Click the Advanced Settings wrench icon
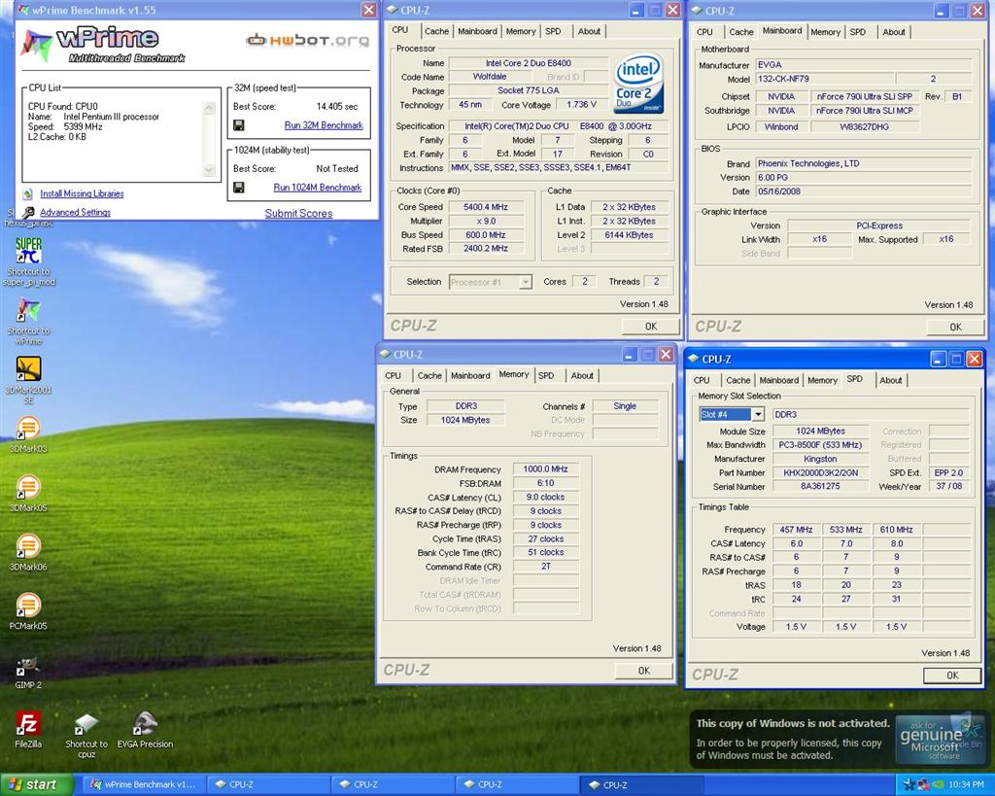Screen dimensions: 995x796 click(x=28, y=212)
